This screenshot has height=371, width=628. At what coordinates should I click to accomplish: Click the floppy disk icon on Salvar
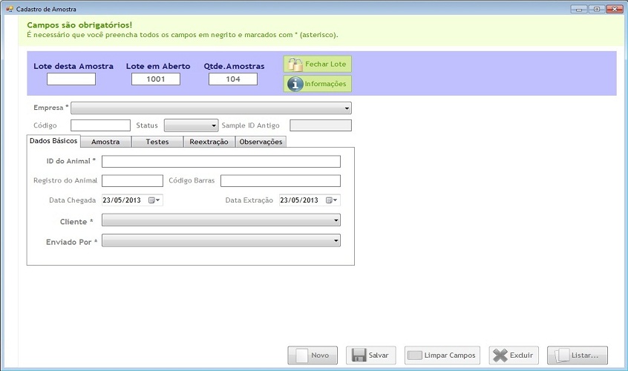pos(359,355)
